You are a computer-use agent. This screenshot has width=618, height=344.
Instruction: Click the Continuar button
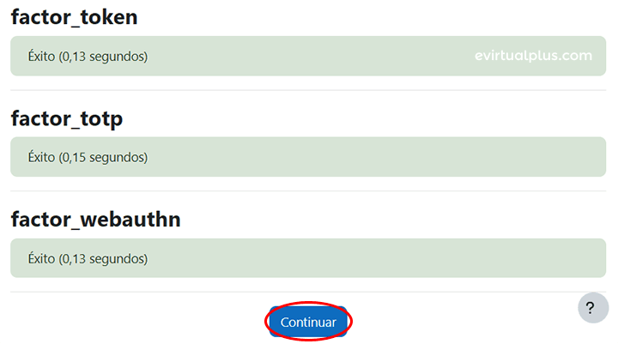(x=308, y=322)
